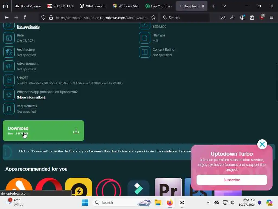Click Subscribe in Uptodown Turbo popup
278x209 pixels.
click(232, 180)
